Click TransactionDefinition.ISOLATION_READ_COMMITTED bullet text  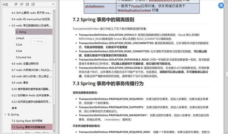[114, 51]
